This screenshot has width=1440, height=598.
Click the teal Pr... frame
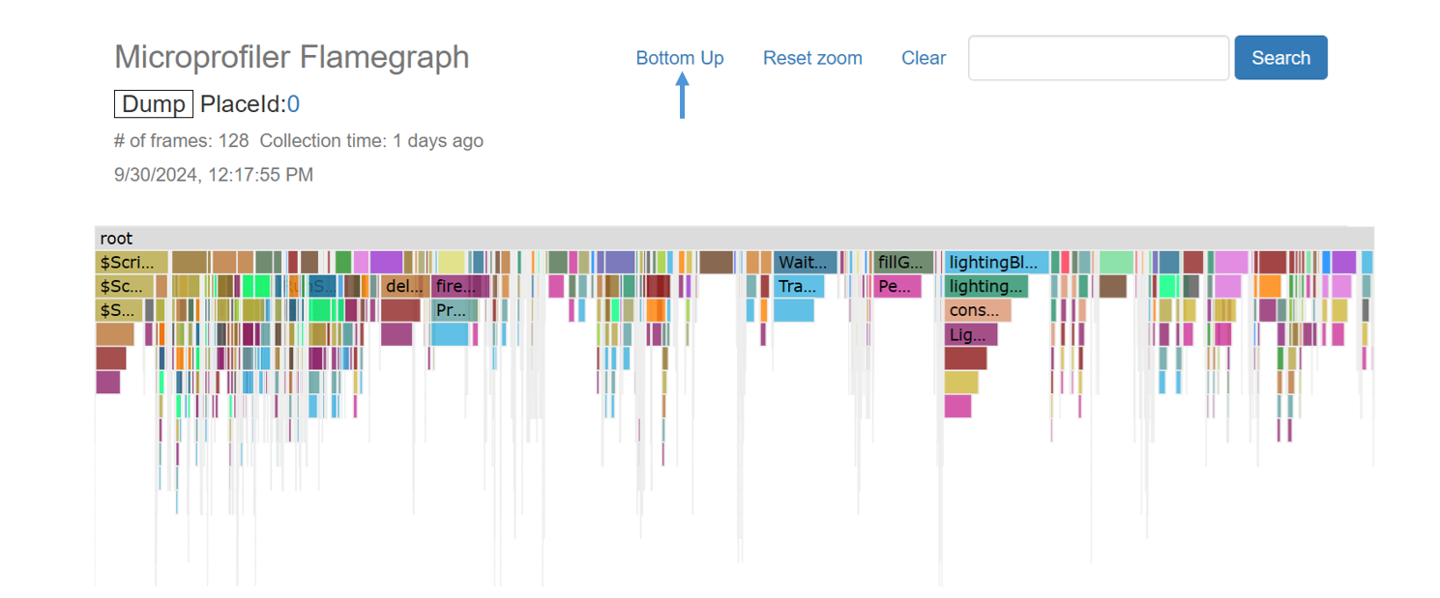454,311
